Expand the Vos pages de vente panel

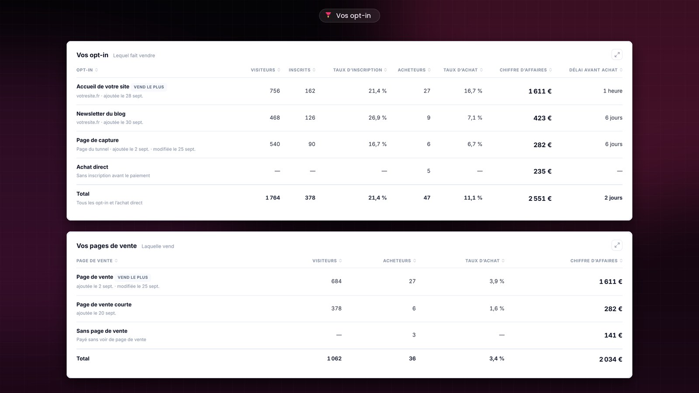pyautogui.click(x=617, y=245)
